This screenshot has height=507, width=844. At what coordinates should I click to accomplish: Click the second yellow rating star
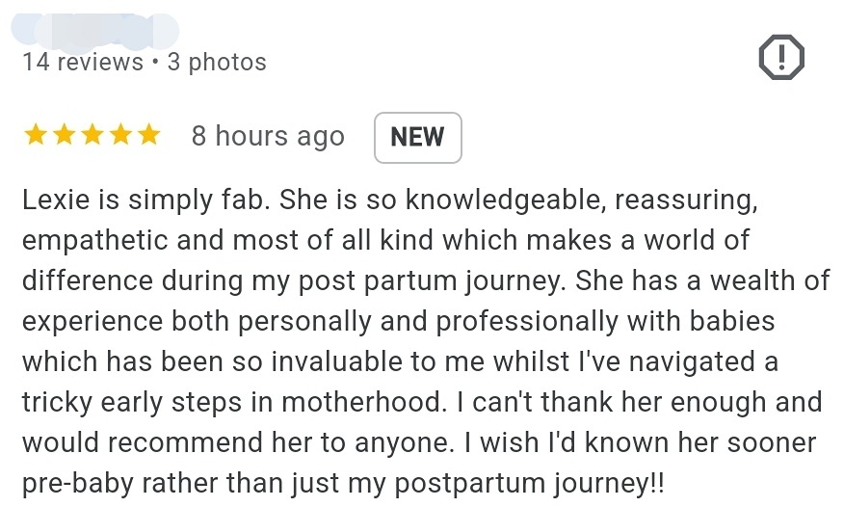point(64,136)
